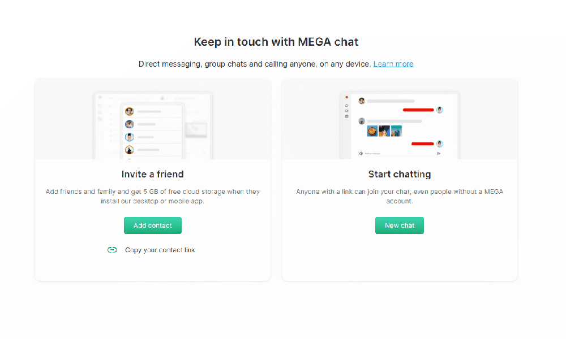Screen dimensions: 566x339
Task: Click the sender avatar beside first red message
Action: [440, 110]
